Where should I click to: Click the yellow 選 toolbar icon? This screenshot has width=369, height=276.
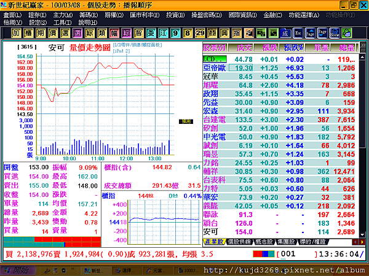[x=65, y=33]
